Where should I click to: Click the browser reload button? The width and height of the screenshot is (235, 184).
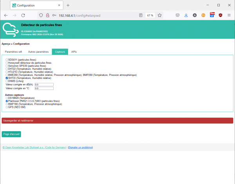(x=23, y=15)
